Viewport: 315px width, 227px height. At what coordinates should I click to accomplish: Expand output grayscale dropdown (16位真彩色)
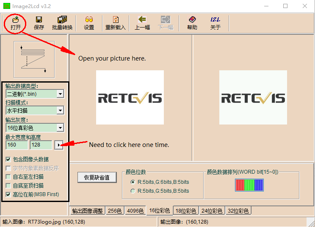(x=60, y=127)
